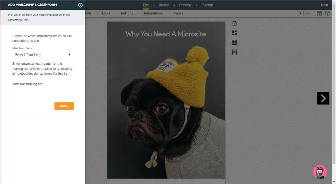Open the layout blocks icon
The height and width of the screenshot is (184, 336).
[235, 33]
